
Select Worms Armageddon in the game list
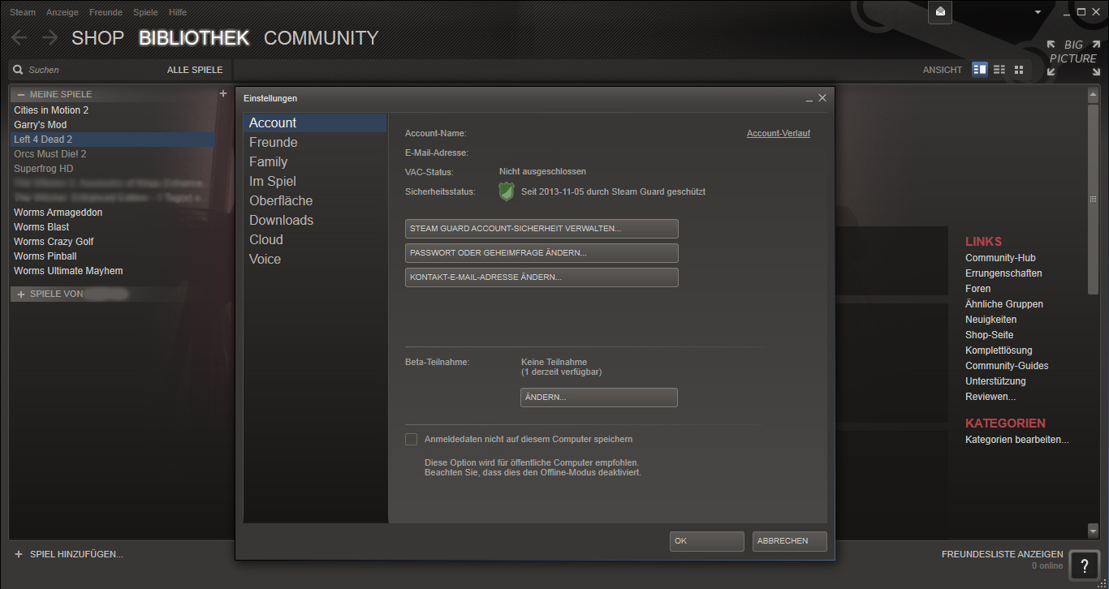coord(58,213)
